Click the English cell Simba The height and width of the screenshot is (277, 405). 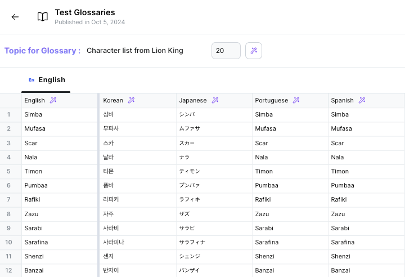coord(60,114)
